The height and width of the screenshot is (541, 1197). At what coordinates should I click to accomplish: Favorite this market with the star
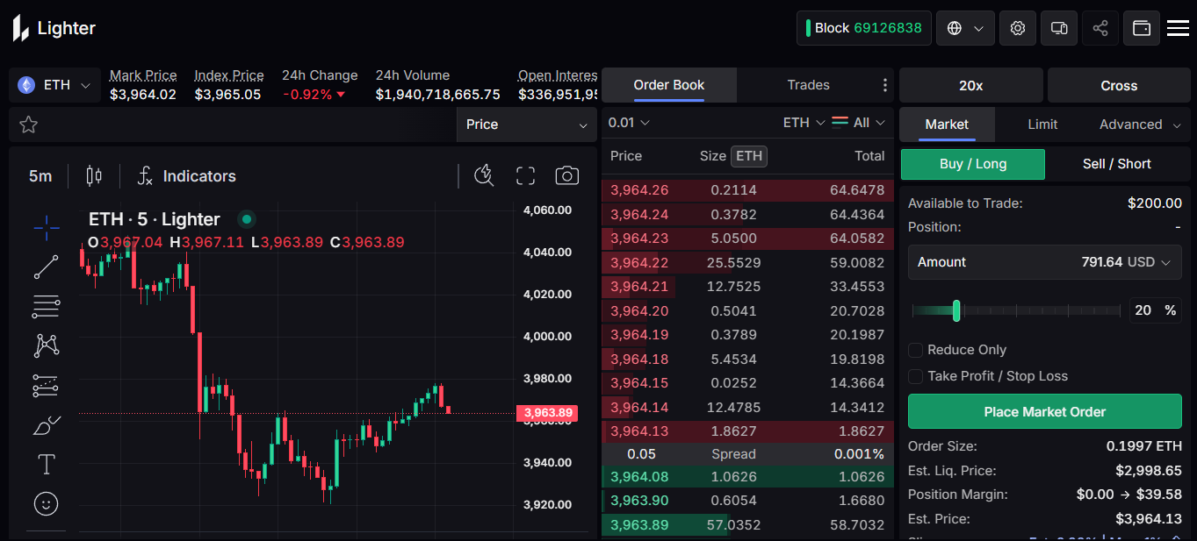[x=28, y=125]
